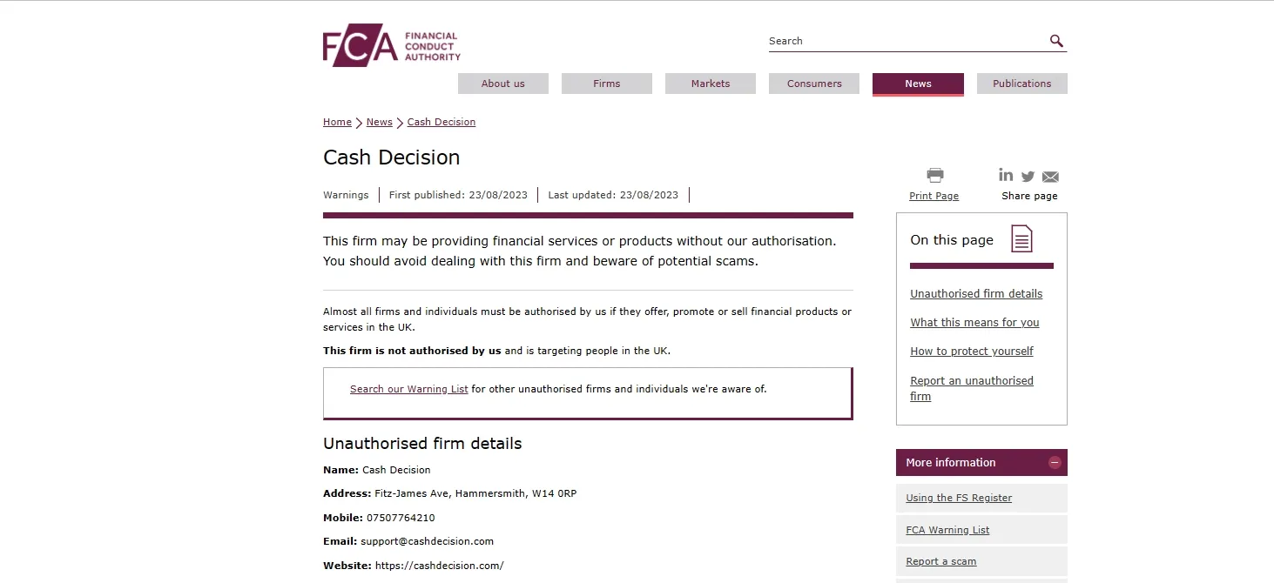
Task: Share page via LinkedIn icon
Action: [x=1006, y=175]
